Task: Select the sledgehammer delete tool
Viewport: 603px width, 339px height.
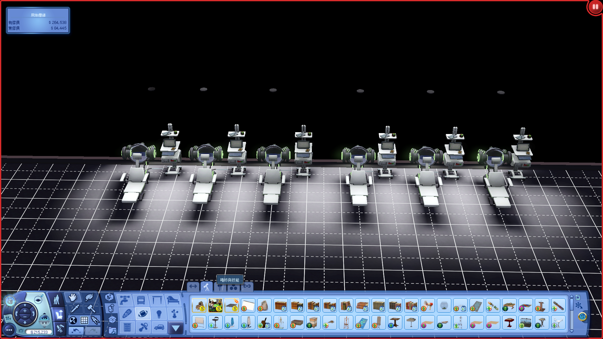Action: pos(91,308)
